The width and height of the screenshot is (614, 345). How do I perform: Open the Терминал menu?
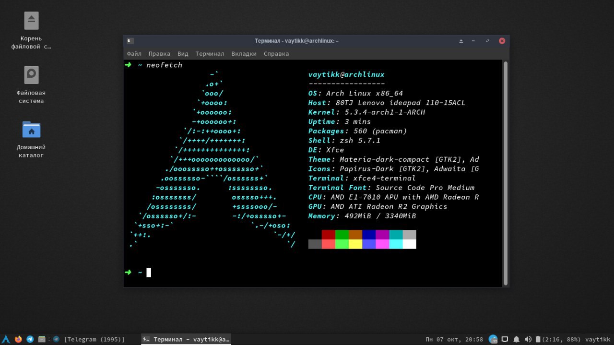coord(210,54)
